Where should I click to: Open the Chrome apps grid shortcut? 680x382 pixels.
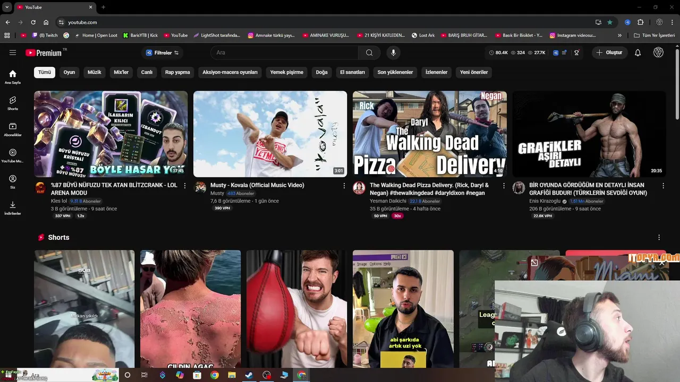coord(7,36)
